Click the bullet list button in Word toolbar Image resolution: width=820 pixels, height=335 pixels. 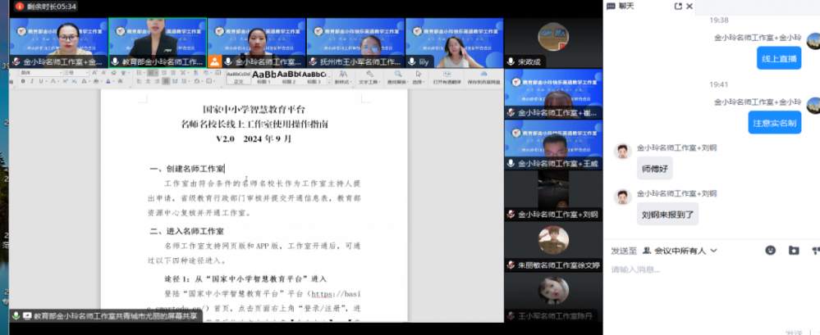[x=139, y=73]
